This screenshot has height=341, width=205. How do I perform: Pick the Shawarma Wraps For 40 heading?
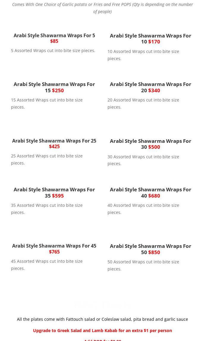[x=150, y=190]
